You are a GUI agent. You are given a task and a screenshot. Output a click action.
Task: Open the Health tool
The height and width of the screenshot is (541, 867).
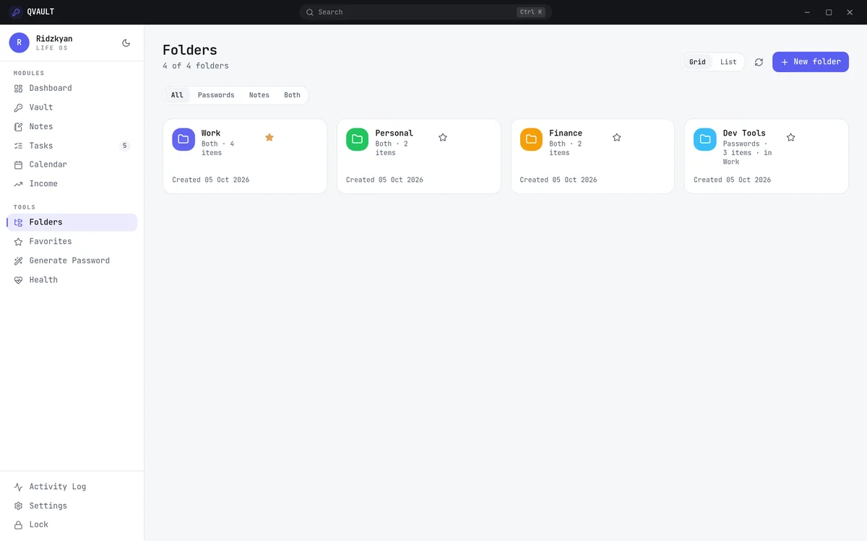pos(72,280)
